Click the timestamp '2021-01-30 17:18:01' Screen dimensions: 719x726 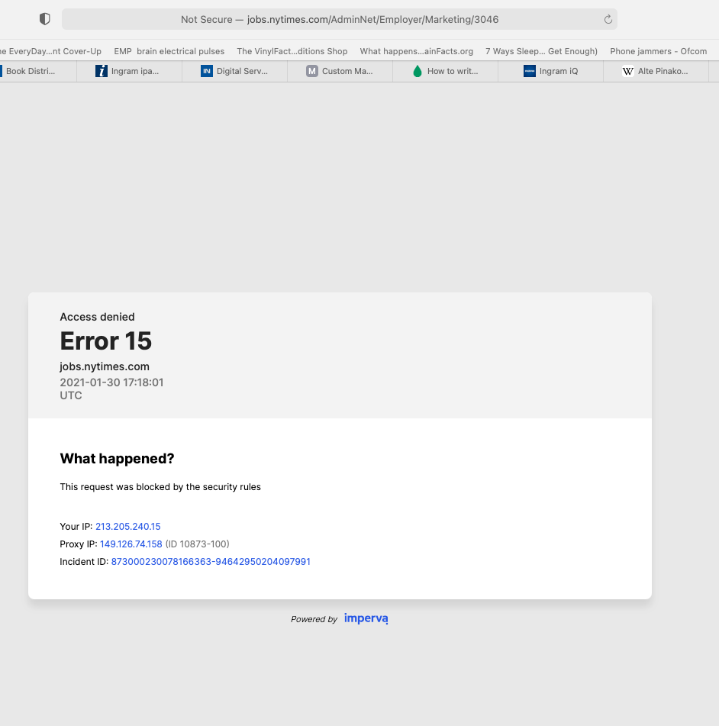click(x=111, y=382)
